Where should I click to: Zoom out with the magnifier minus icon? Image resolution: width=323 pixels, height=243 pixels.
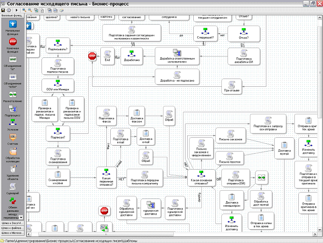coord(30,9)
